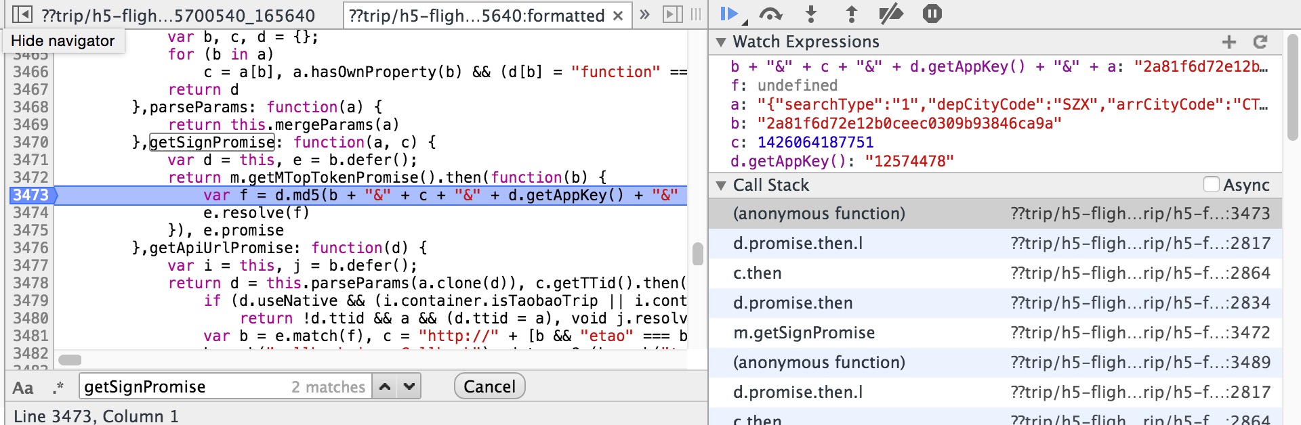Click the horizontal scrollbar thumb in source editor
Image resolution: width=1301 pixels, height=425 pixels.
tap(70, 360)
